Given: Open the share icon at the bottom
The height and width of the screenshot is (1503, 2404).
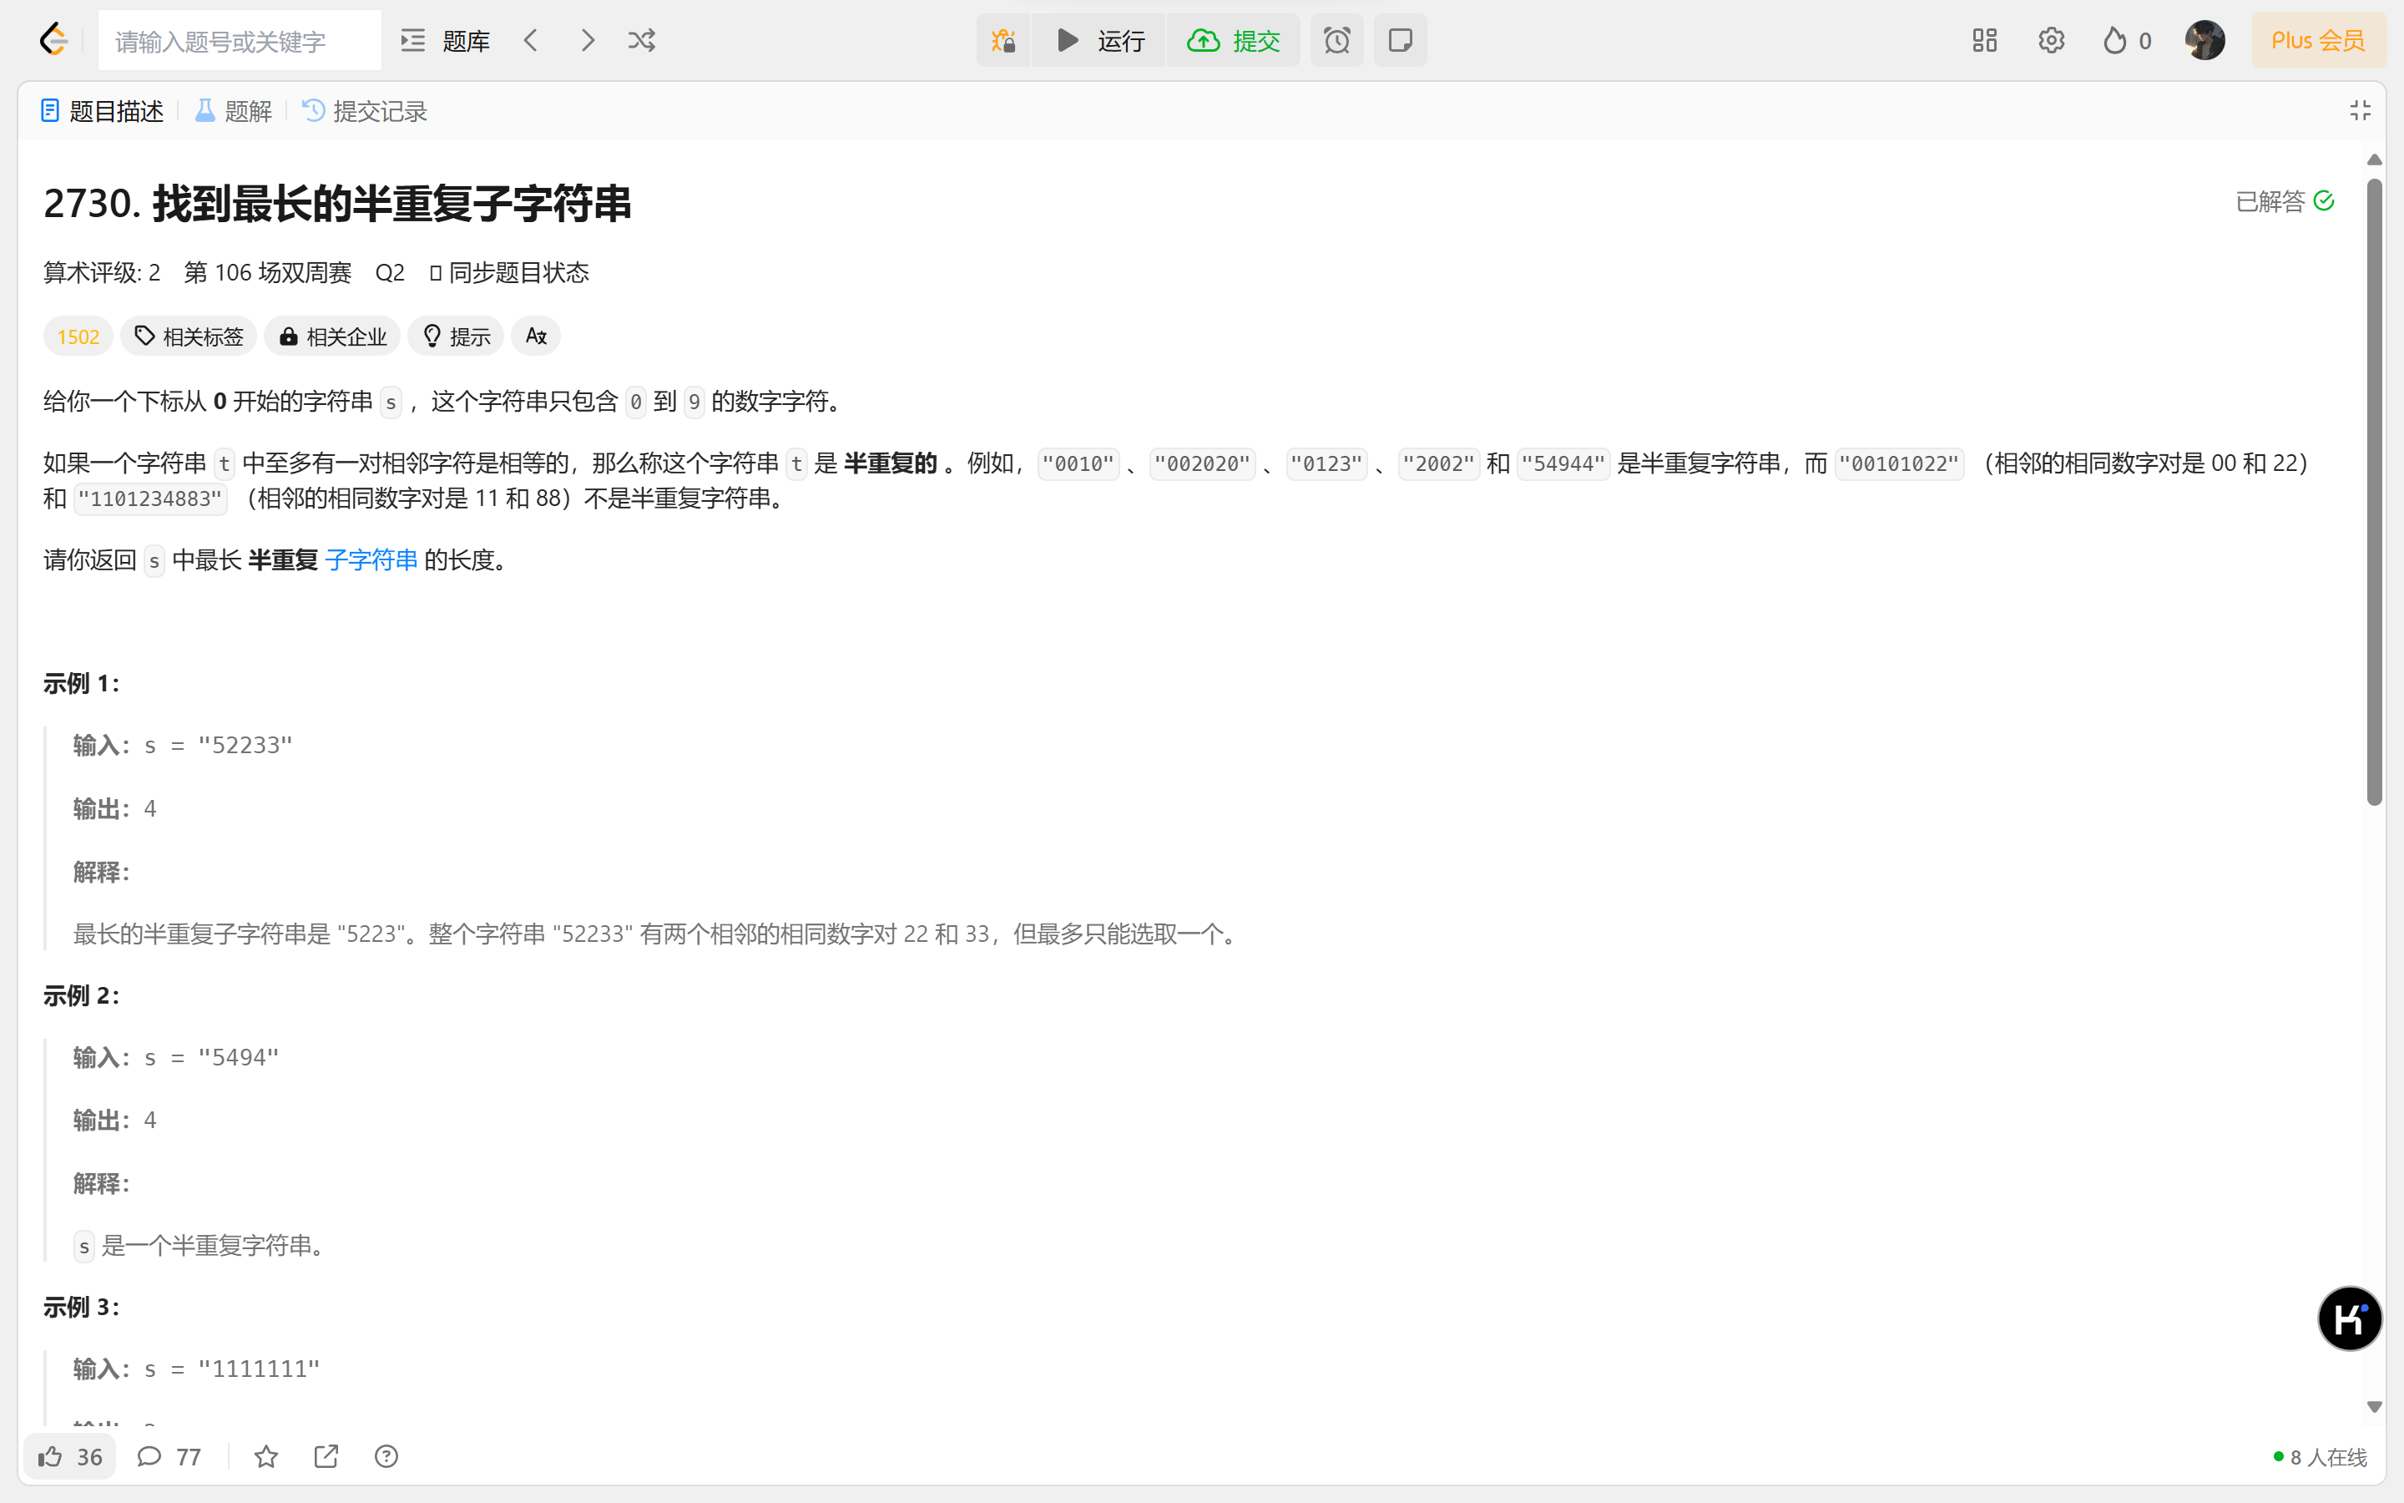Looking at the screenshot, I should [x=326, y=1455].
